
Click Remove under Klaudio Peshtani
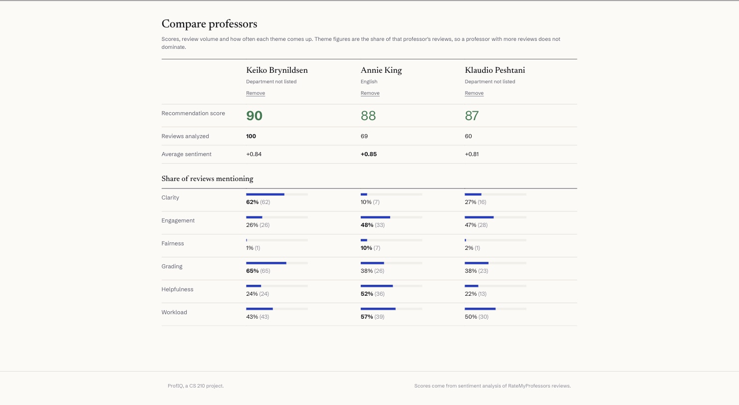coord(474,93)
